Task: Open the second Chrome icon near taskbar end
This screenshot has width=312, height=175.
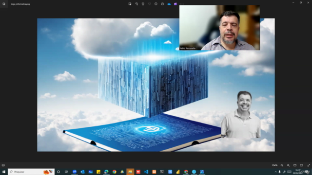Action: [x=186, y=172]
